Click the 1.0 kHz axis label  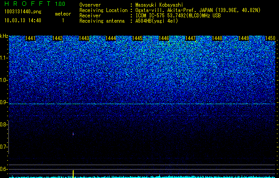[x=4, y=80]
